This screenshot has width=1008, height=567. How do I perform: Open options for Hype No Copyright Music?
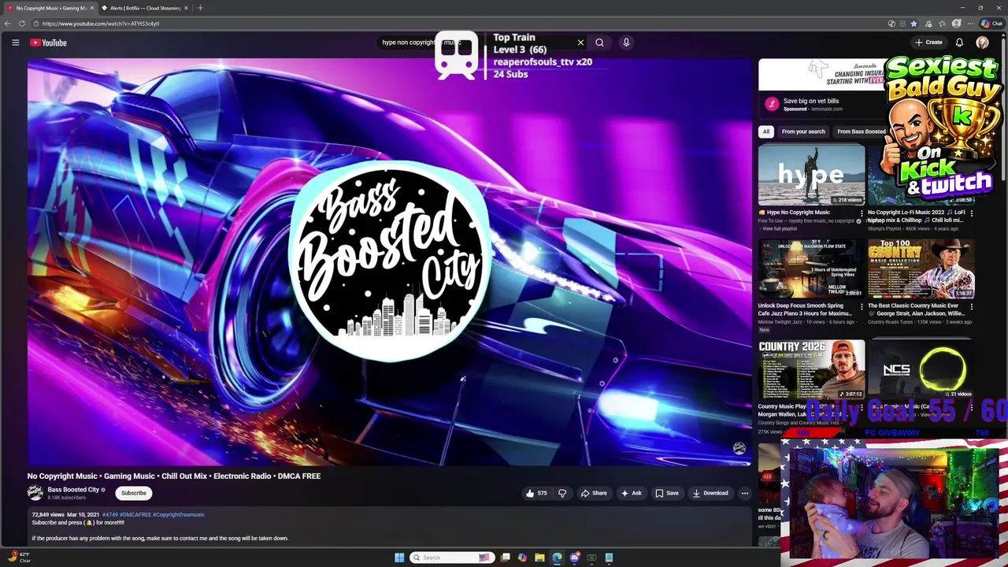coord(862,213)
